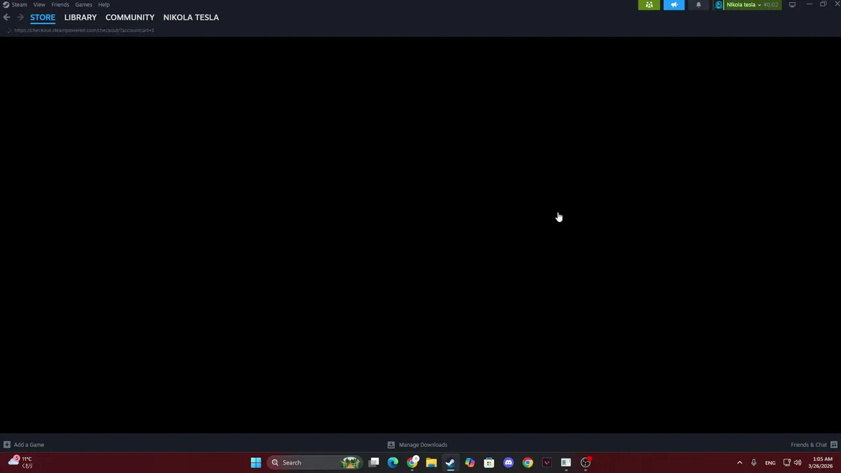
Task: Open network and volume quick settings
Action: (x=792, y=462)
